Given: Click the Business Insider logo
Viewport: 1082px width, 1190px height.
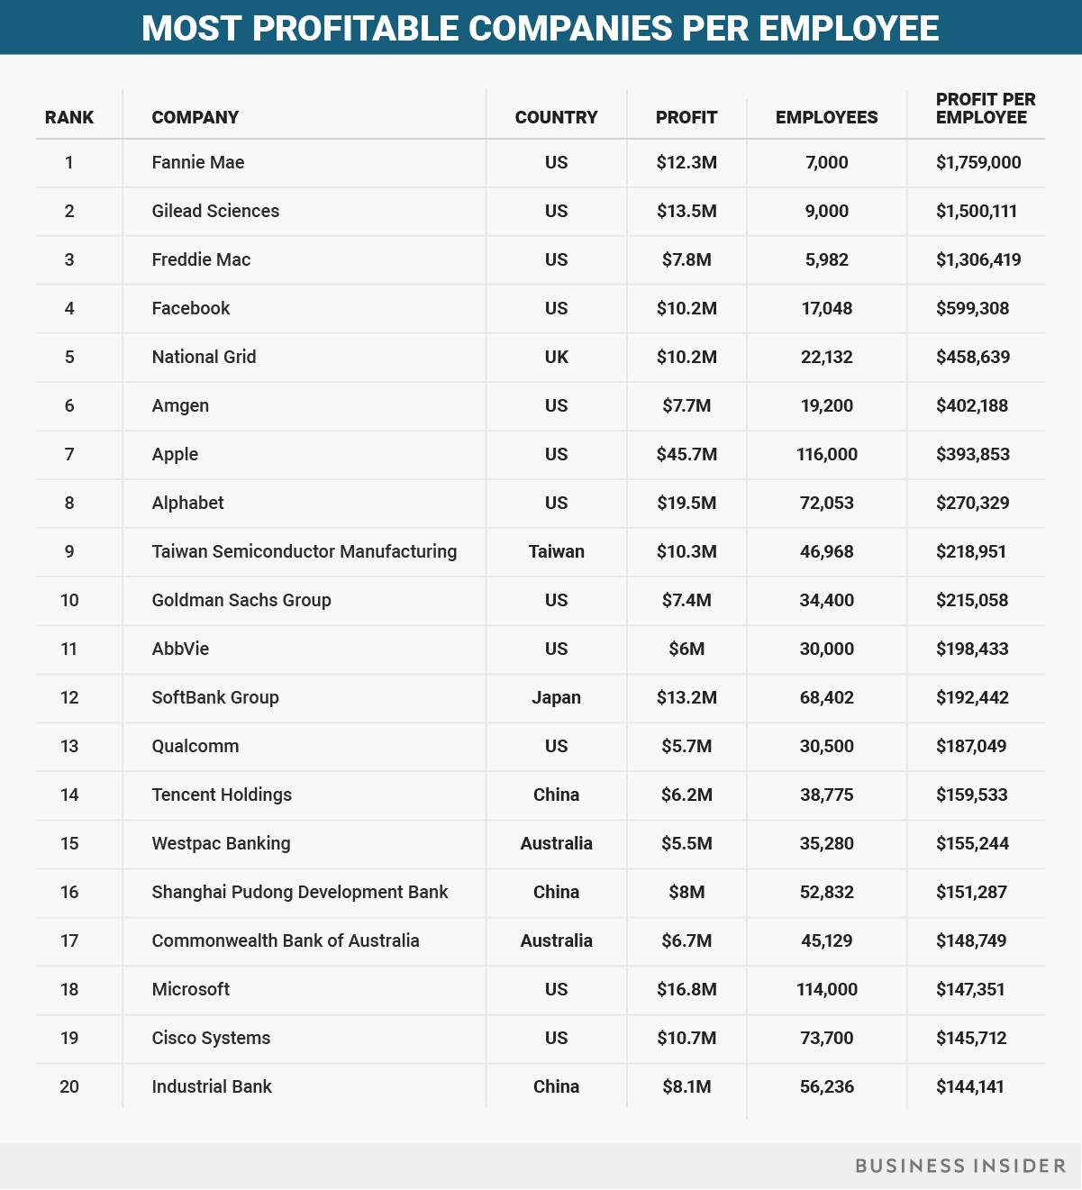Looking at the screenshot, I should pyautogui.click(x=959, y=1166).
